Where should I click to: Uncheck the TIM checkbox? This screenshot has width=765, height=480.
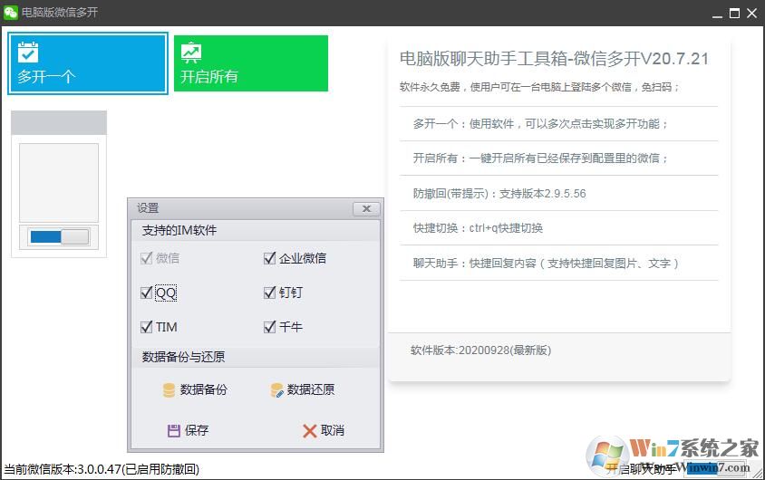click(146, 327)
